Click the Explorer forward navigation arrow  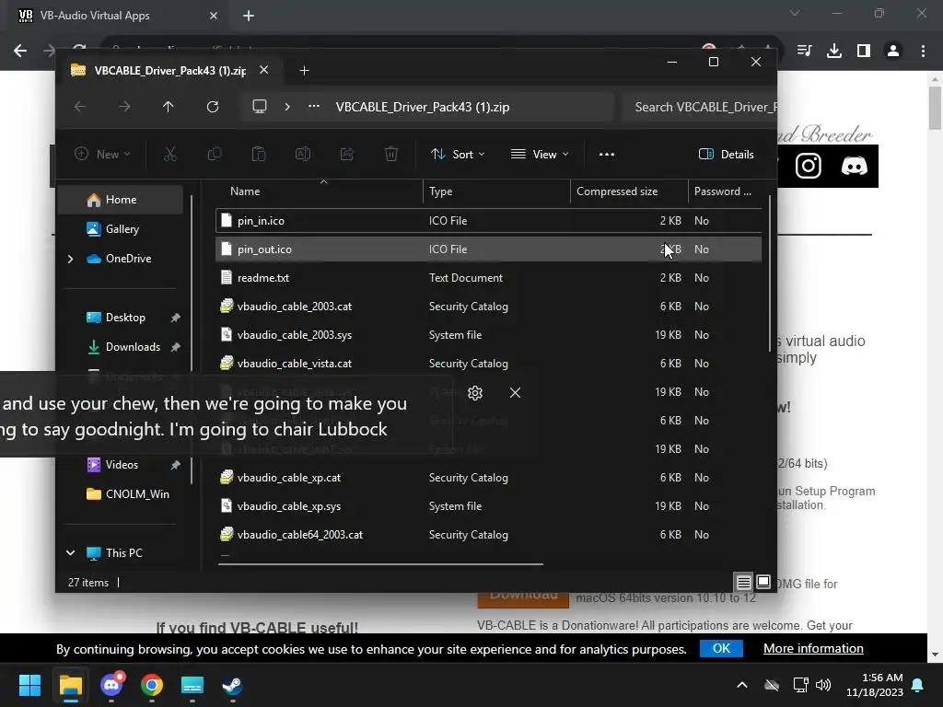[x=124, y=107]
